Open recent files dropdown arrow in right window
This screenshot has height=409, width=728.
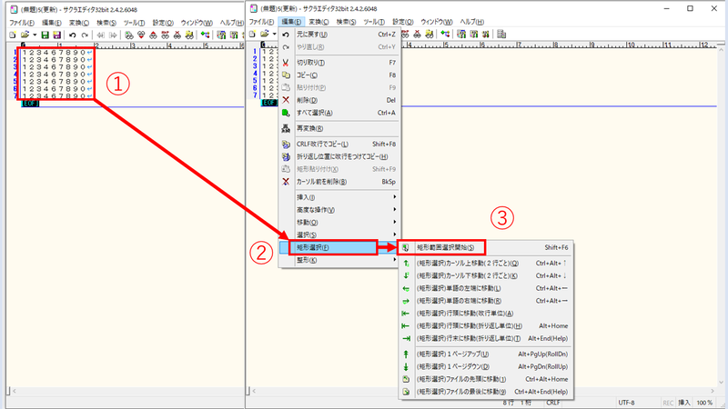click(x=275, y=34)
